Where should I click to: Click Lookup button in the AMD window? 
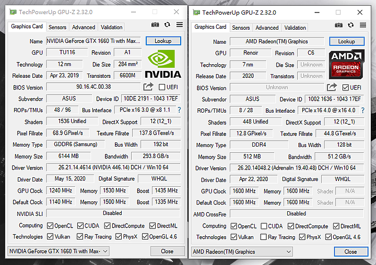[x=347, y=41]
